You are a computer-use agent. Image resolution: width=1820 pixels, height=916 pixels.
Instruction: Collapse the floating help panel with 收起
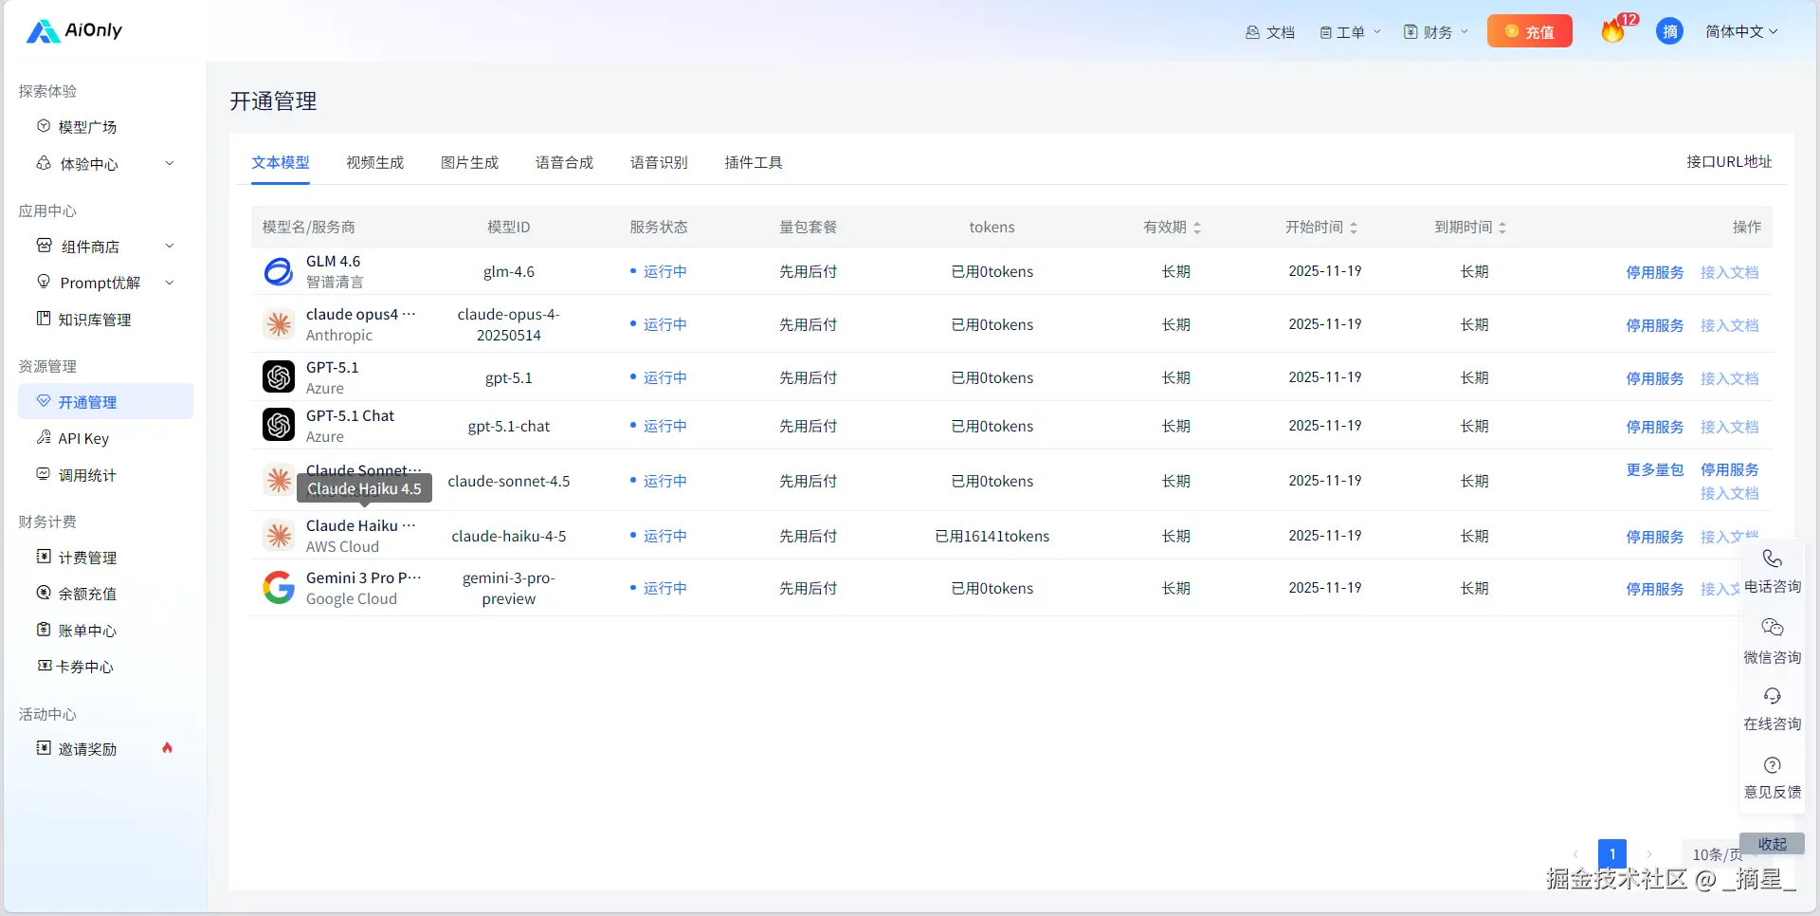1773,844
